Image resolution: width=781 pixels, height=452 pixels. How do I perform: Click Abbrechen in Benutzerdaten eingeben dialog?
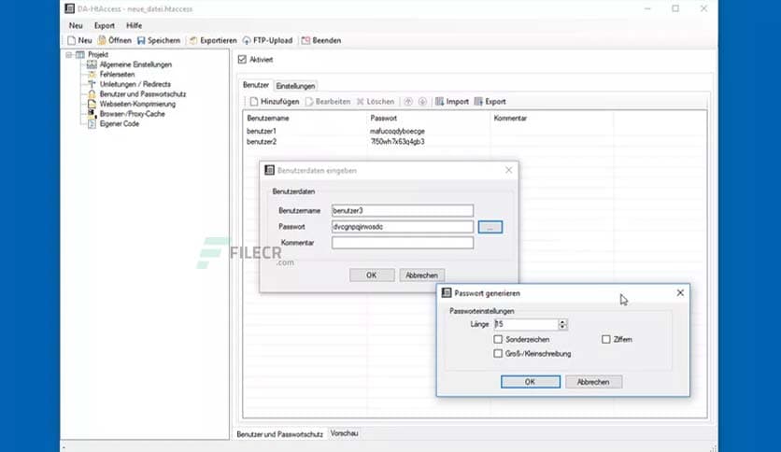421,275
